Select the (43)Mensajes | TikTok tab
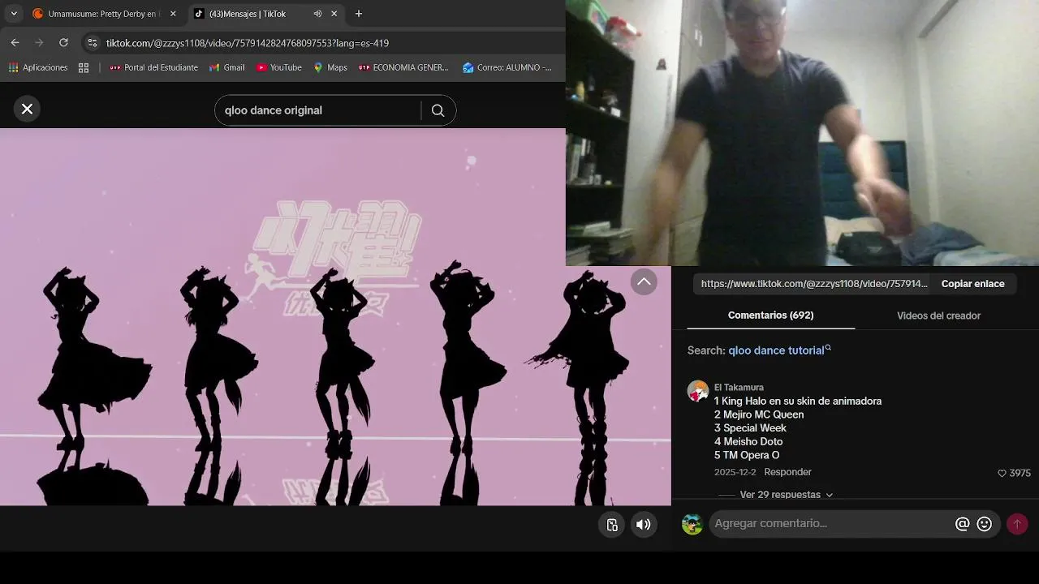The height and width of the screenshot is (584, 1039). pyautogui.click(x=266, y=14)
